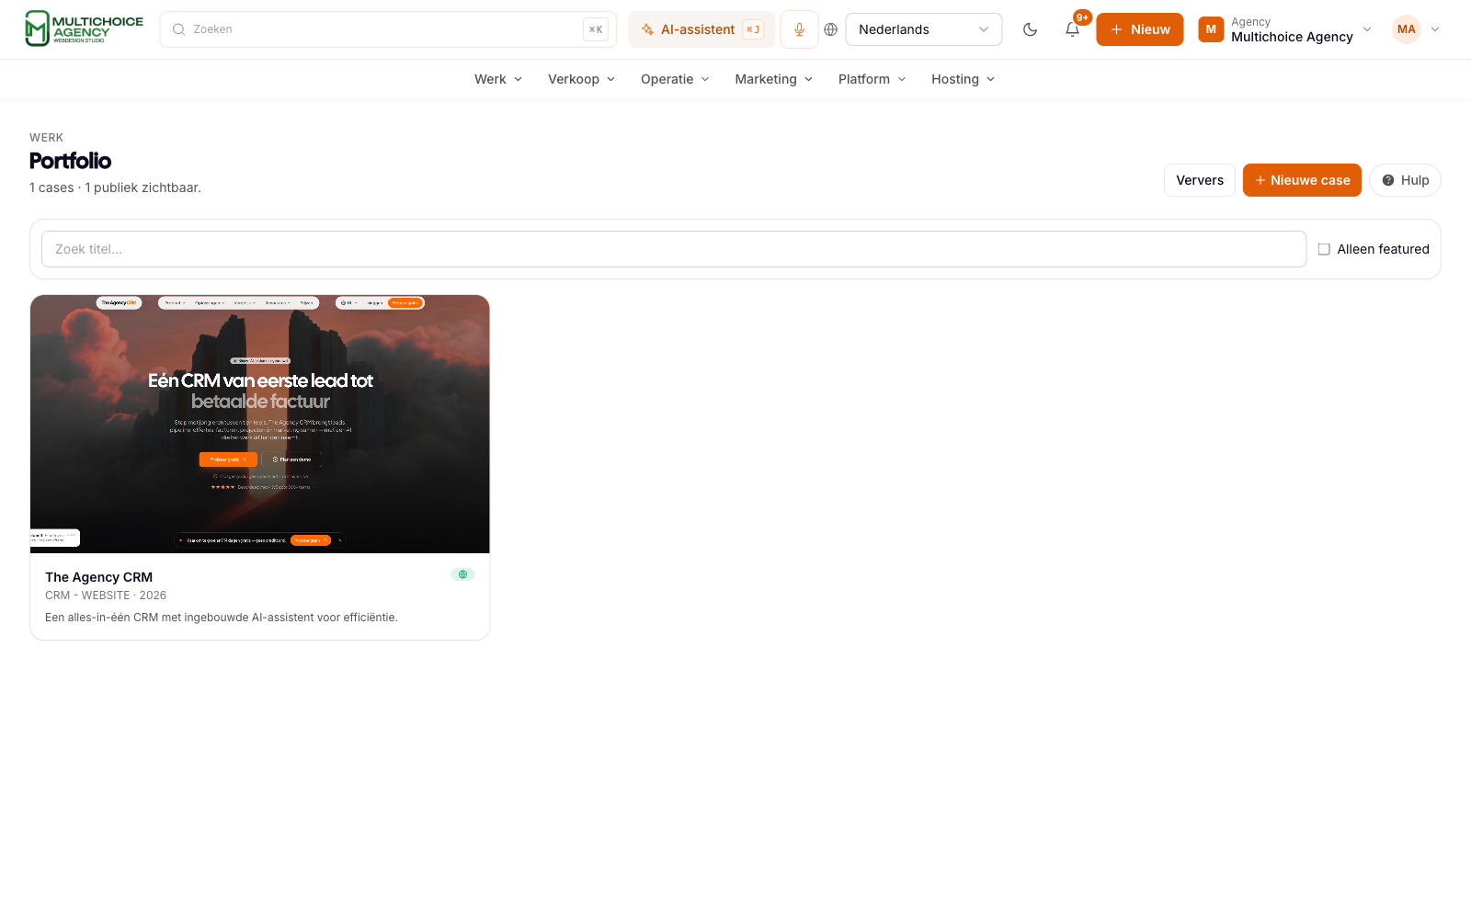Click the microphone voice input icon

(799, 29)
